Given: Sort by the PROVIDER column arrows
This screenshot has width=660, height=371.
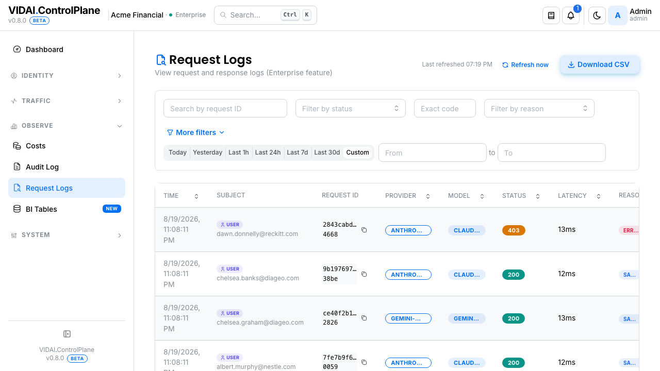Looking at the screenshot, I should (x=428, y=196).
